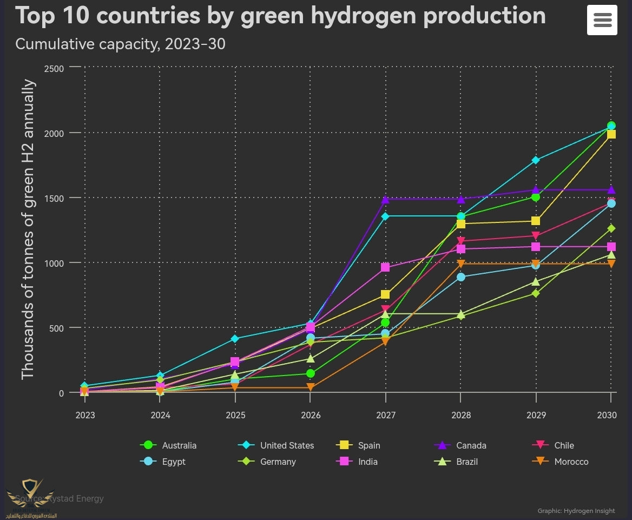Screen dimensions: 632x520
Task: Click the 2023 x-axis label
Action: (85, 415)
